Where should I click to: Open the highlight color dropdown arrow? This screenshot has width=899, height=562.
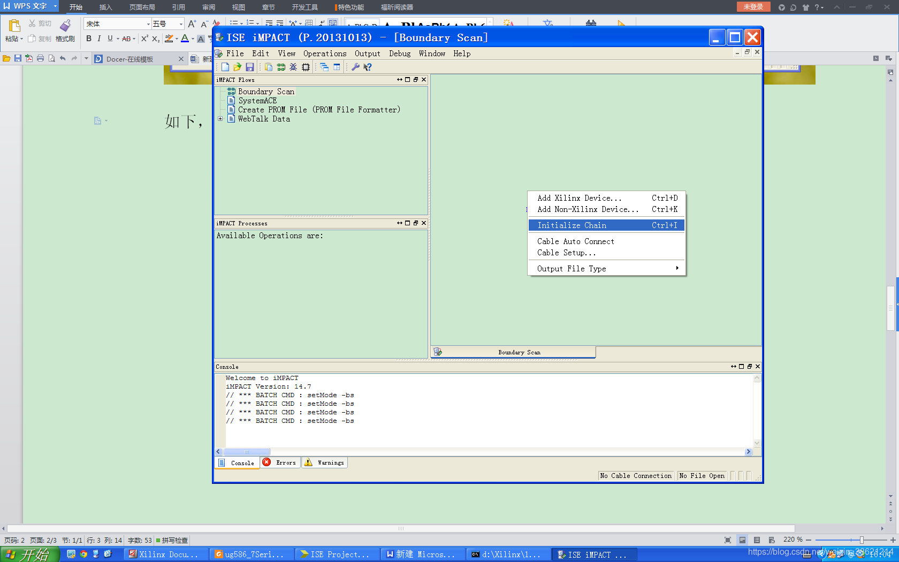coord(177,39)
